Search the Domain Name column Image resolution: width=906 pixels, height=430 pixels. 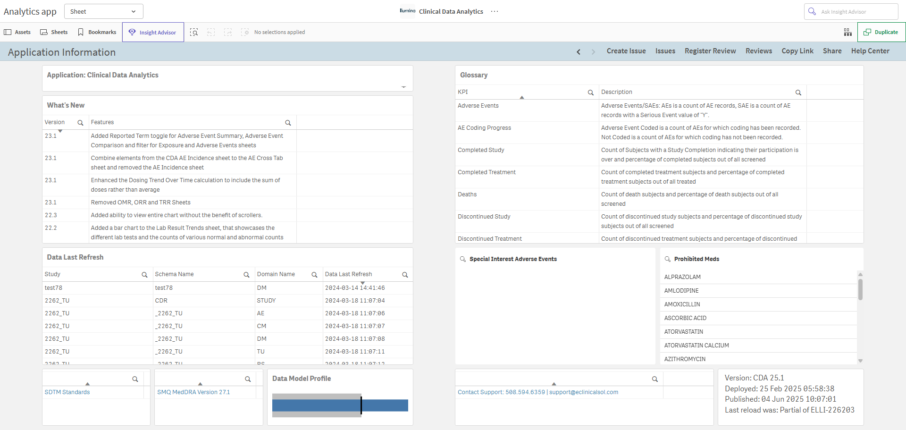[x=314, y=275]
